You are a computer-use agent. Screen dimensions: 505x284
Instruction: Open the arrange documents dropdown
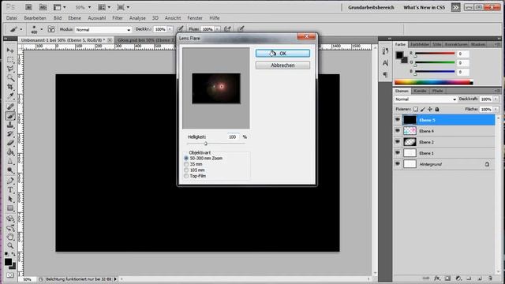coord(104,7)
